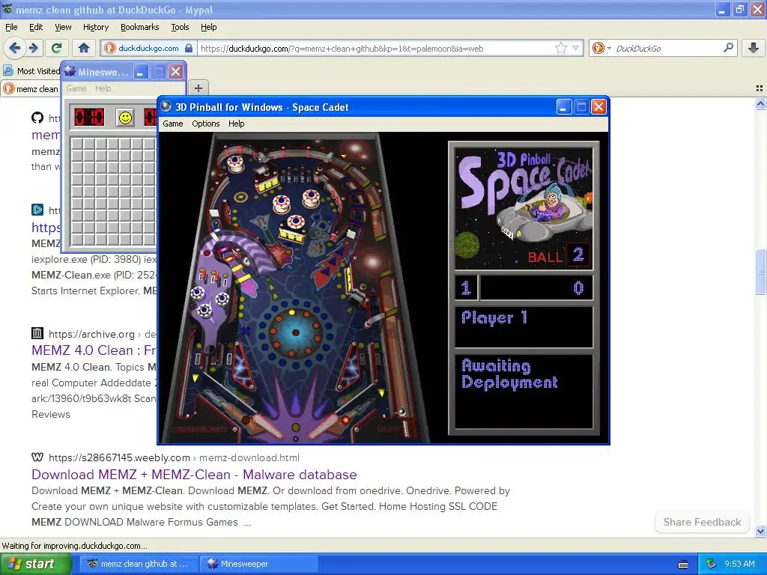Click the s28667145.weebly.com URL text

pyautogui.click(x=119, y=457)
